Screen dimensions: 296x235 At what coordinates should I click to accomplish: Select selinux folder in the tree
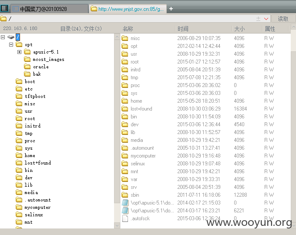[x=29, y=215]
